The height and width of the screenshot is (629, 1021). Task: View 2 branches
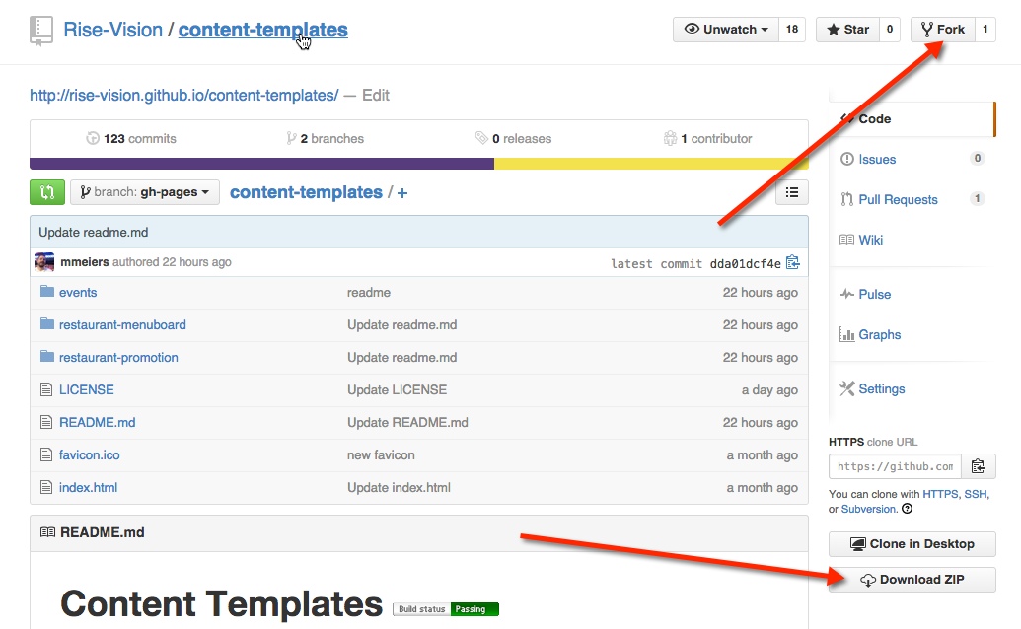pyautogui.click(x=325, y=139)
